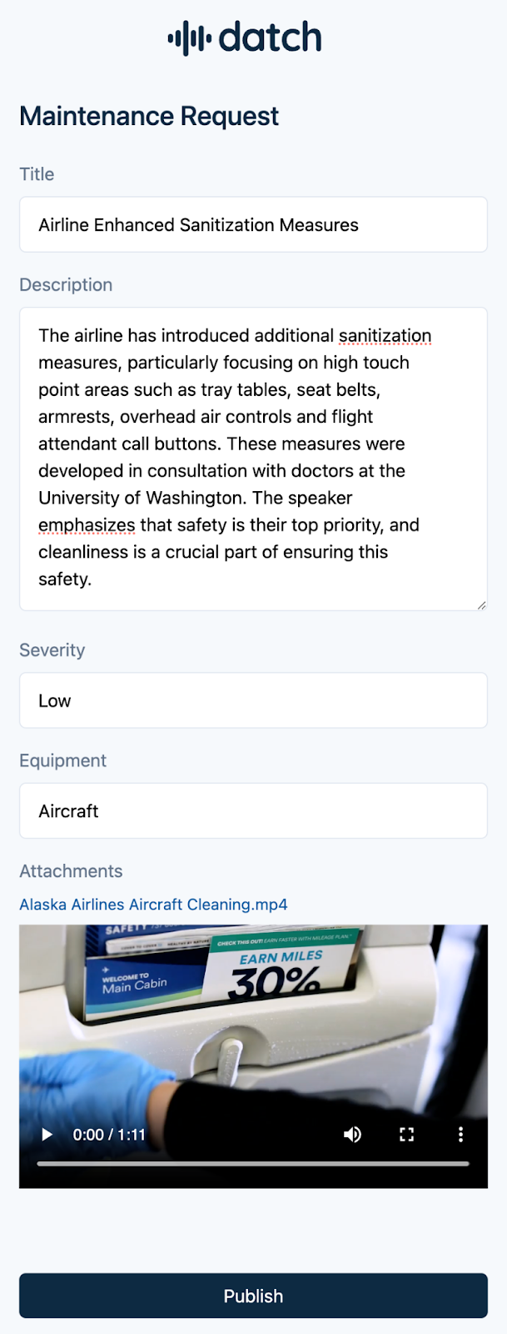Click the play triangle to start playback
Image resolution: width=507 pixels, height=1334 pixels.
(47, 1134)
